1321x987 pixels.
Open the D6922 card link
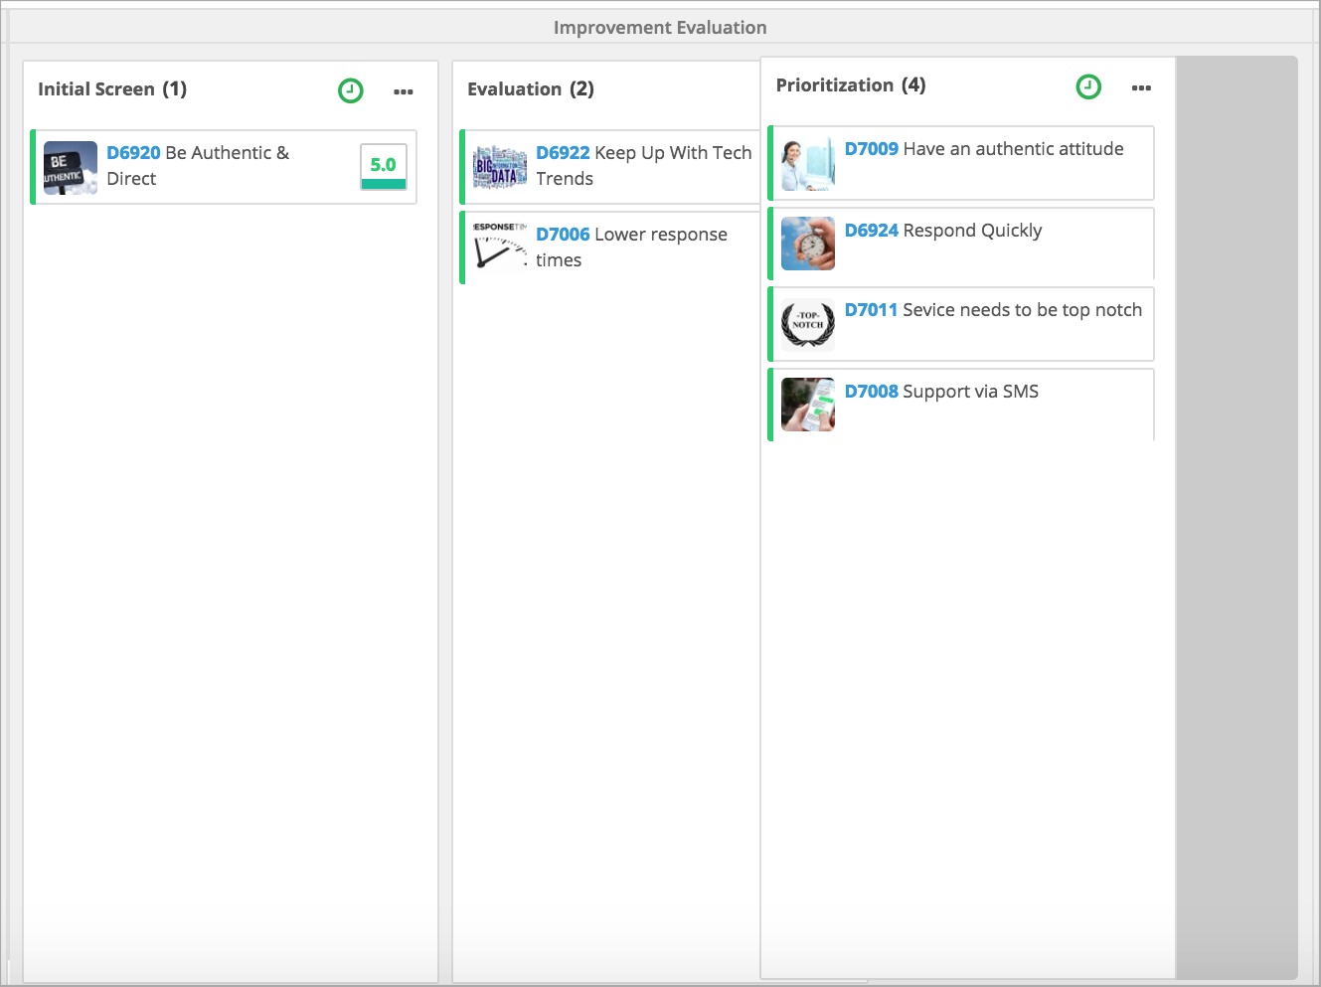click(x=563, y=153)
